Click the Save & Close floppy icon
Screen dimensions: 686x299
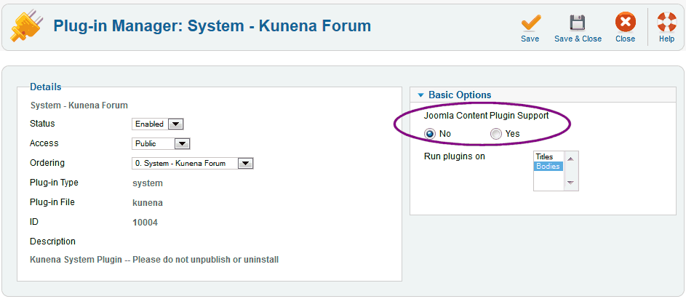[x=577, y=22]
